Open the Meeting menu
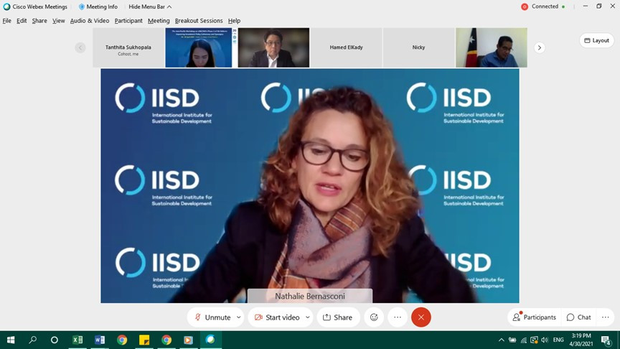Viewport: 620px width, 349px height. (159, 21)
